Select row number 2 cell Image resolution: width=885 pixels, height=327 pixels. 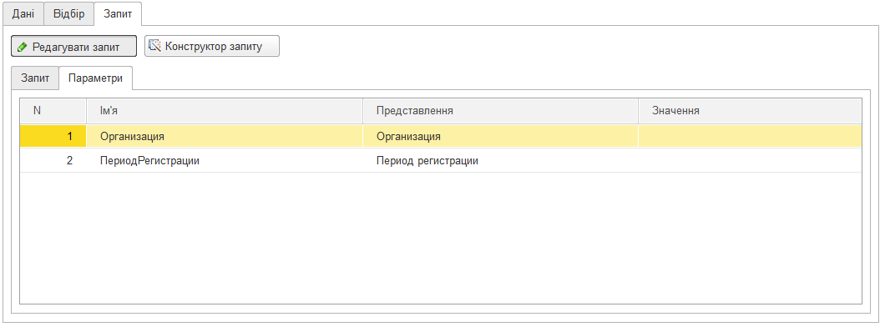[53, 161]
